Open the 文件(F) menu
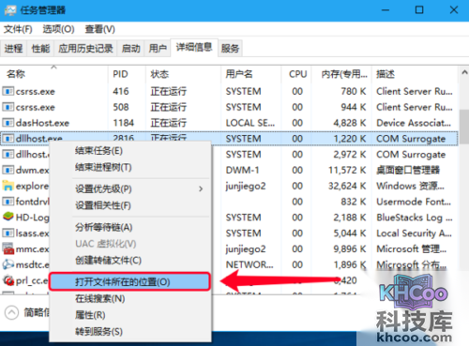 pyautogui.click(x=18, y=29)
